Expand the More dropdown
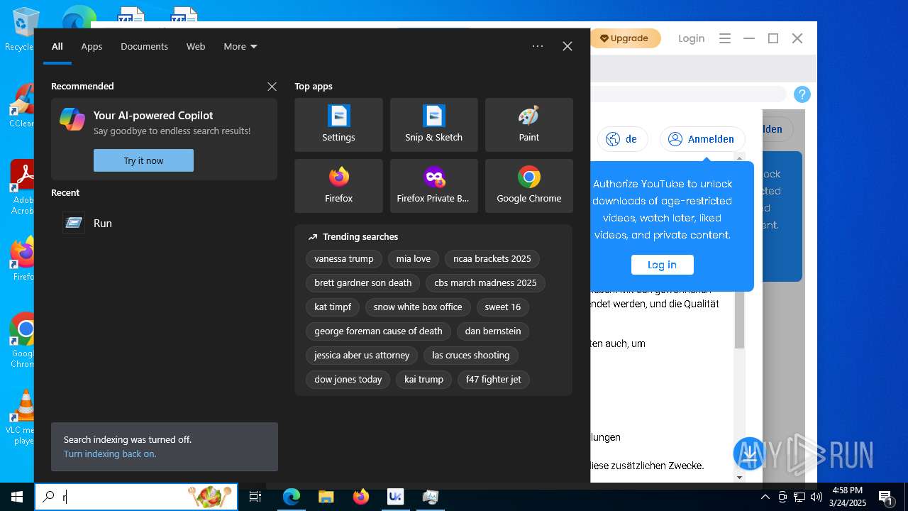Image resolution: width=908 pixels, height=511 pixels. point(240,46)
